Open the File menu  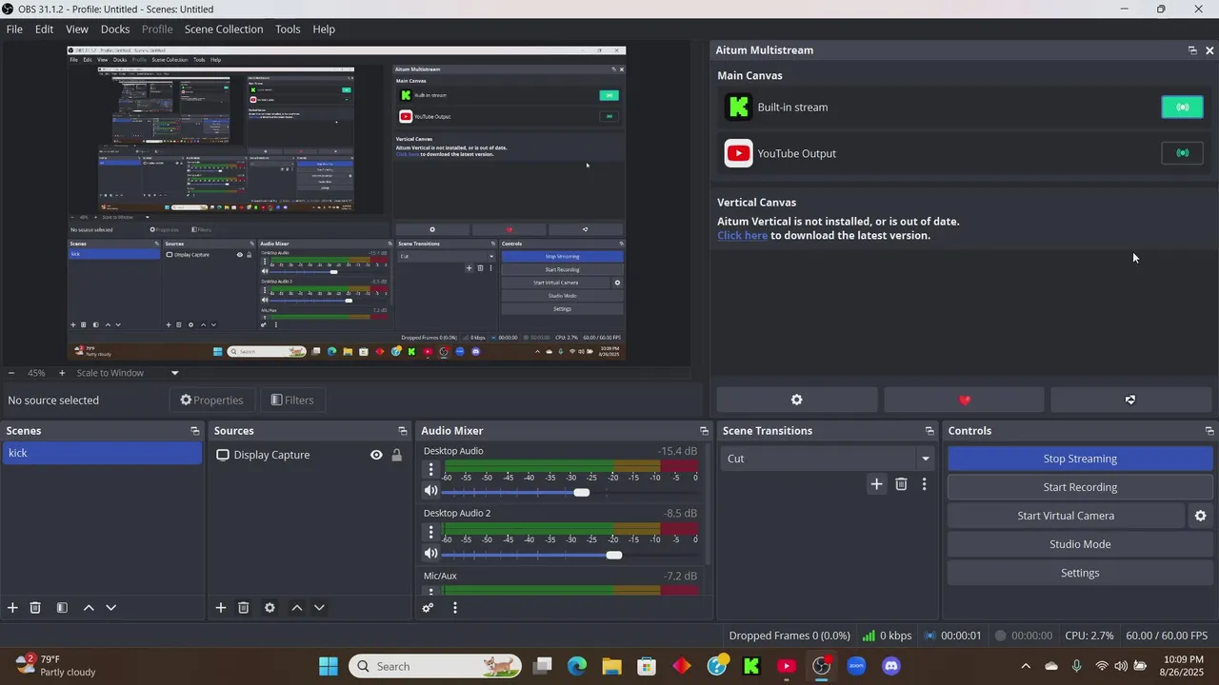point(14,29)
